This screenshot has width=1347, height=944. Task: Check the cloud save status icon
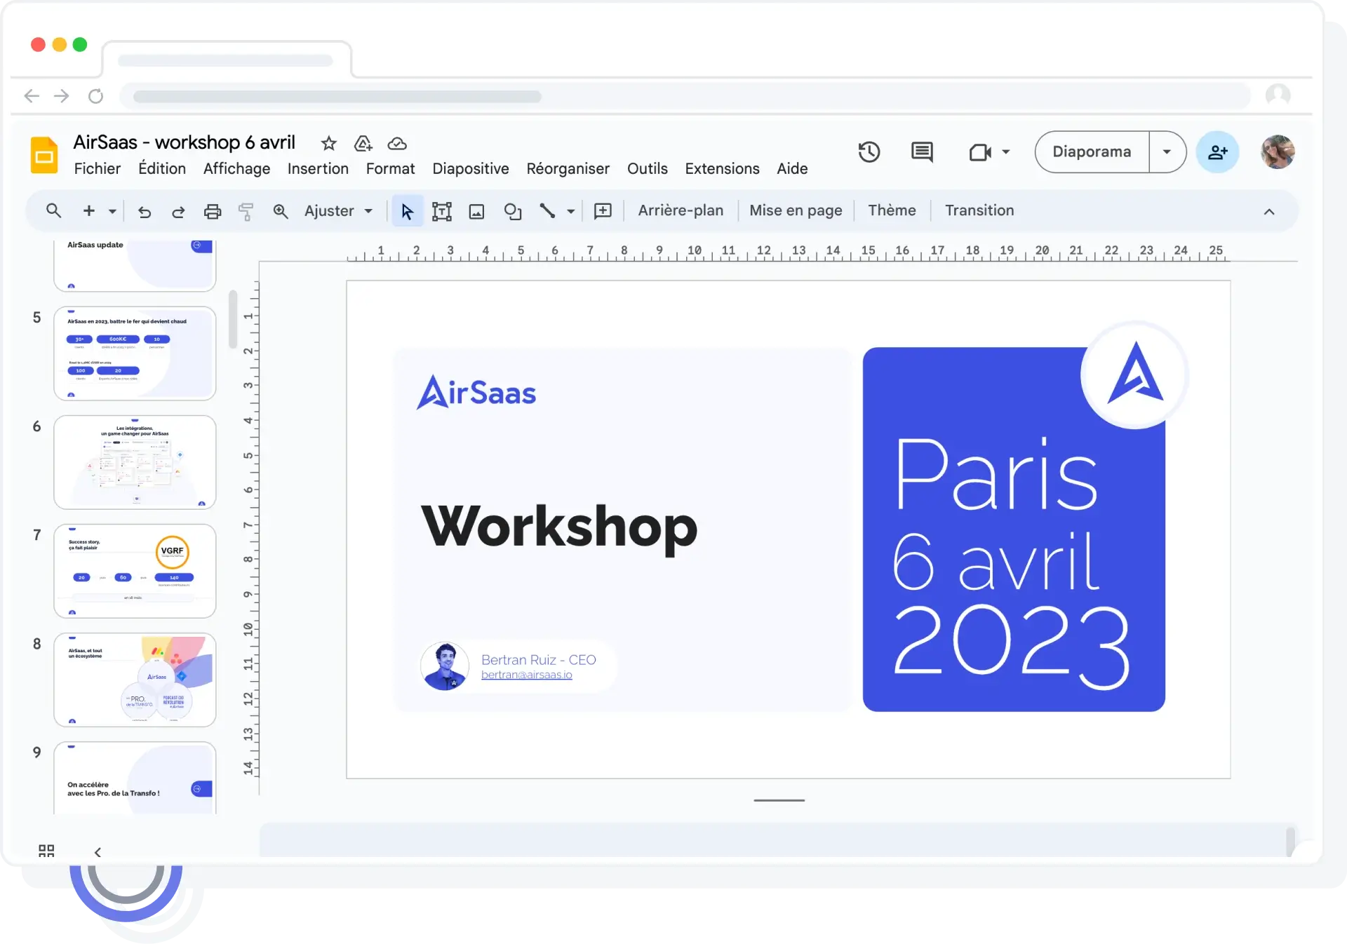(x=397, y=144)
